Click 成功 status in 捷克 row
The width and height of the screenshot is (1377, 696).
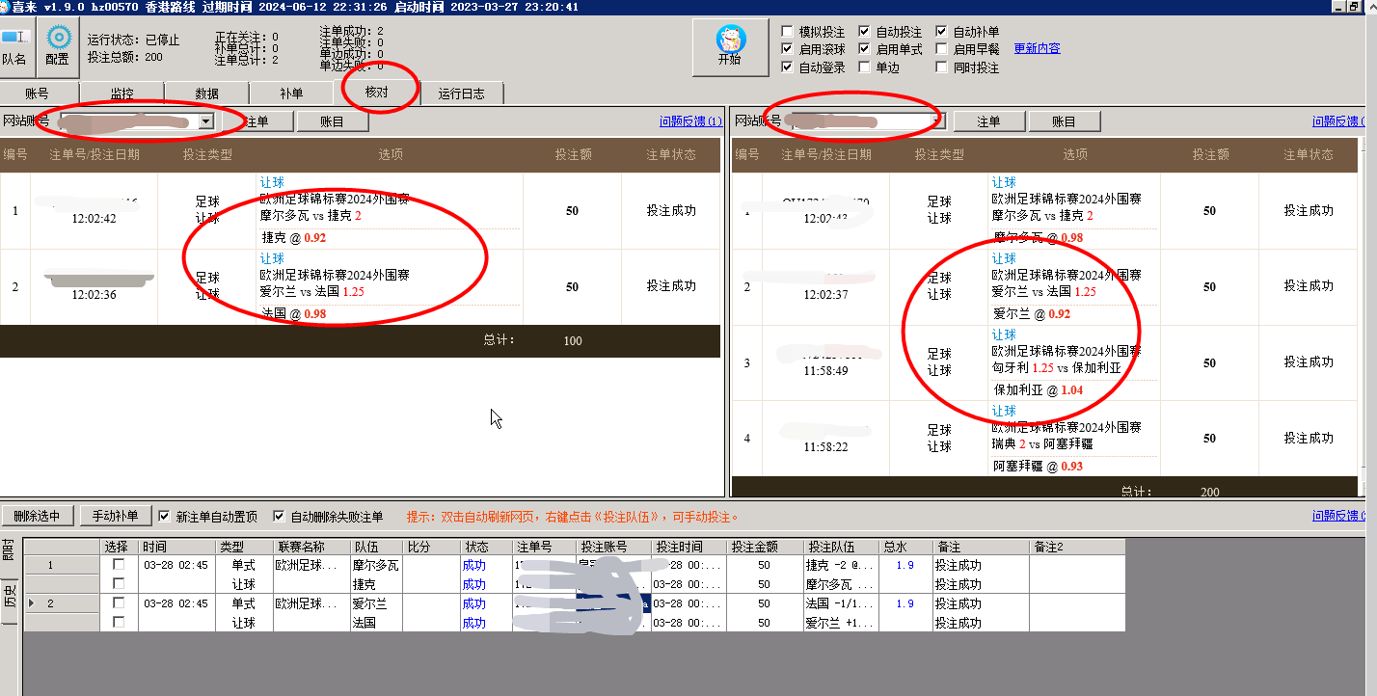tap(474, 584)
